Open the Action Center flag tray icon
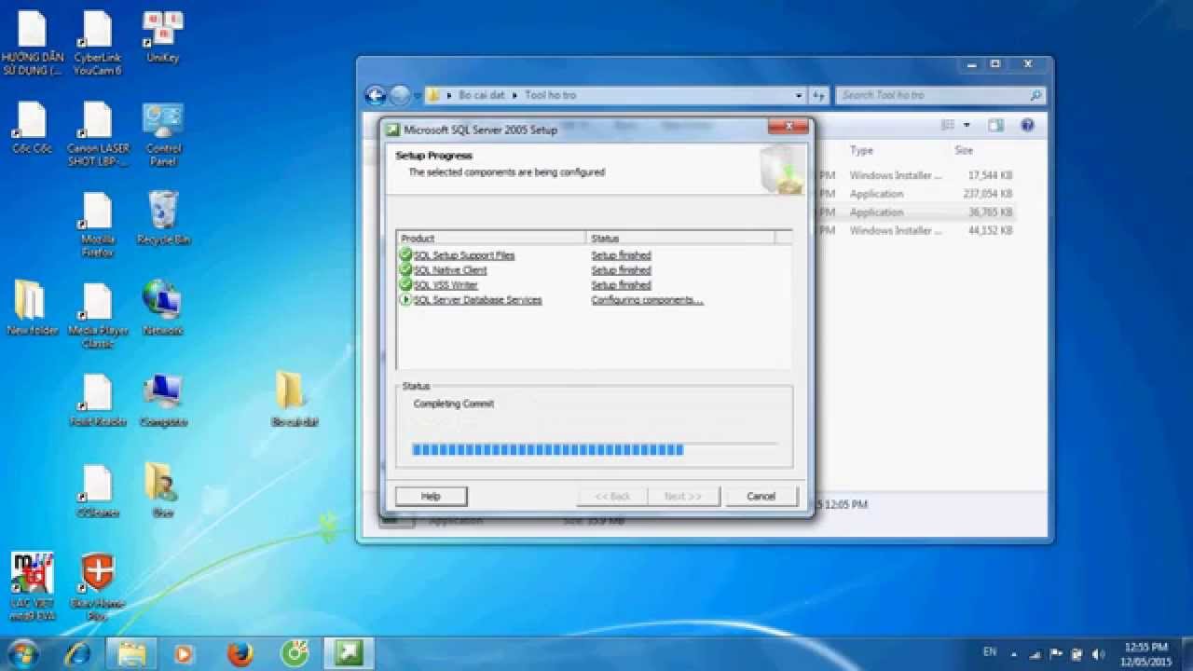This screenshot has width=1193, height=671. point(1057,654)
